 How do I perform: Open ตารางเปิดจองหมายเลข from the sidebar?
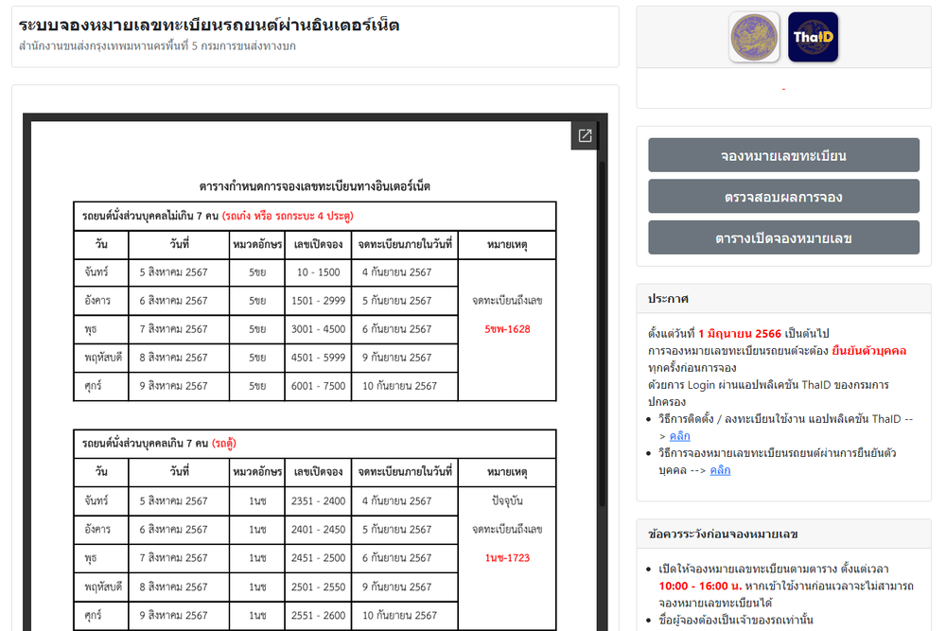pos(782,237)
